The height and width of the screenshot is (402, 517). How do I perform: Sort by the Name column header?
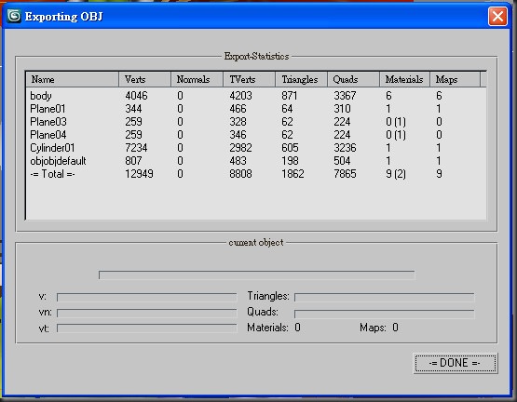click(x=73, y=79)
